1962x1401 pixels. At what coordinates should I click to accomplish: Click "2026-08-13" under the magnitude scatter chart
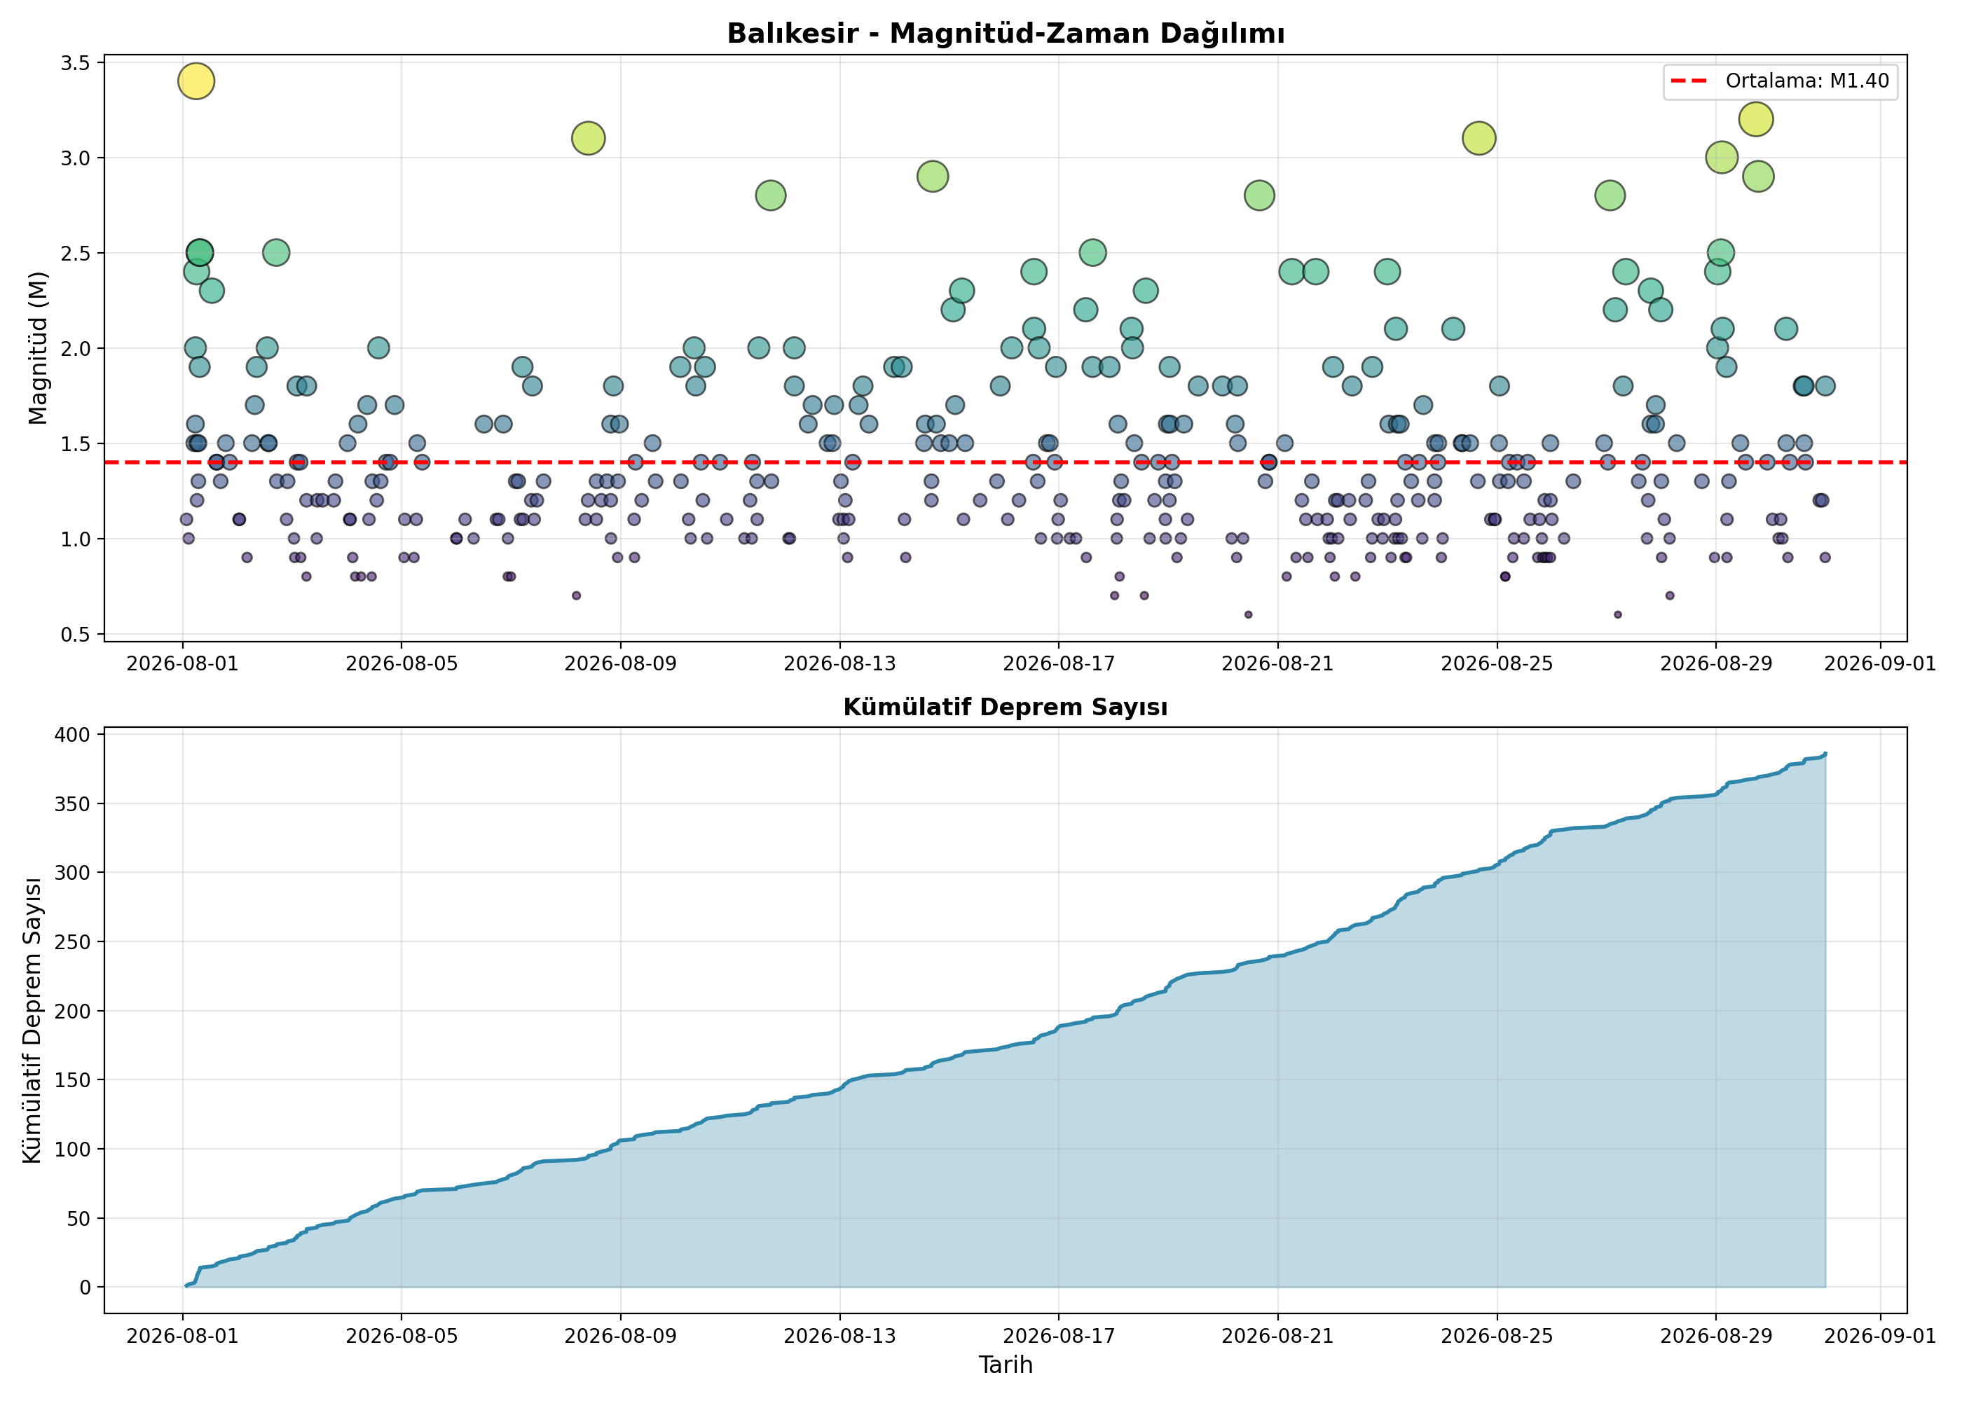[839, 663]
